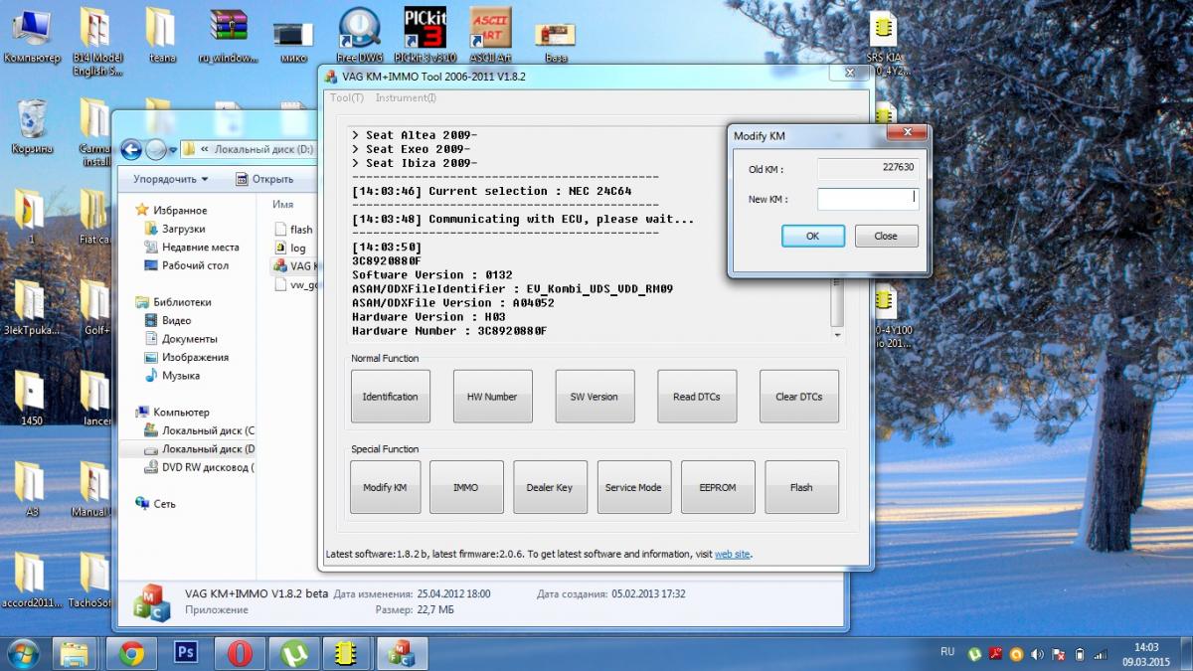Select the accord2011 folder on the desktop

point(32,579)
